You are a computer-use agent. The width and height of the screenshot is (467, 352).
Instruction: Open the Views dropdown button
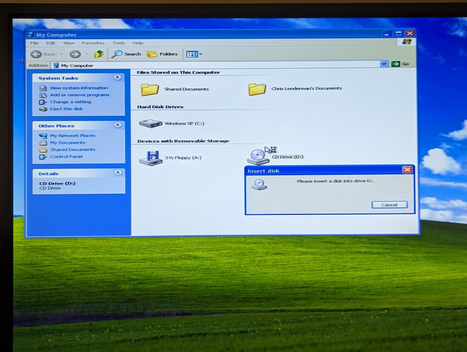click(x=194, y=54)
